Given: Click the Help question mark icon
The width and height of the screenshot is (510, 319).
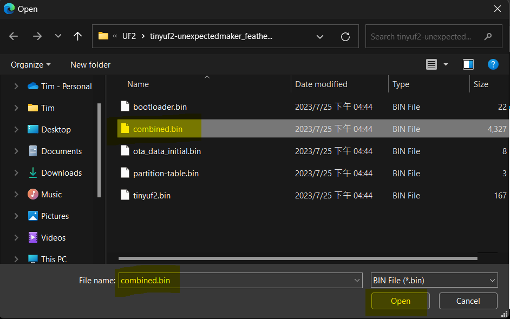Looking at the screenshot, I should coord(493,64).
